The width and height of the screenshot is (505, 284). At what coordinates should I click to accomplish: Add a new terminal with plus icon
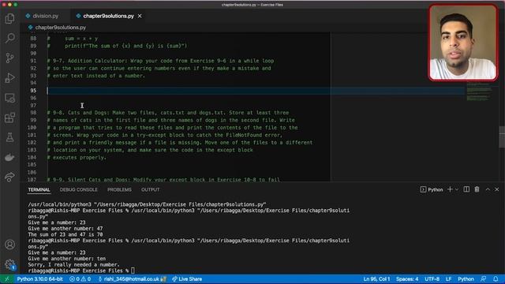pos(450,189)
